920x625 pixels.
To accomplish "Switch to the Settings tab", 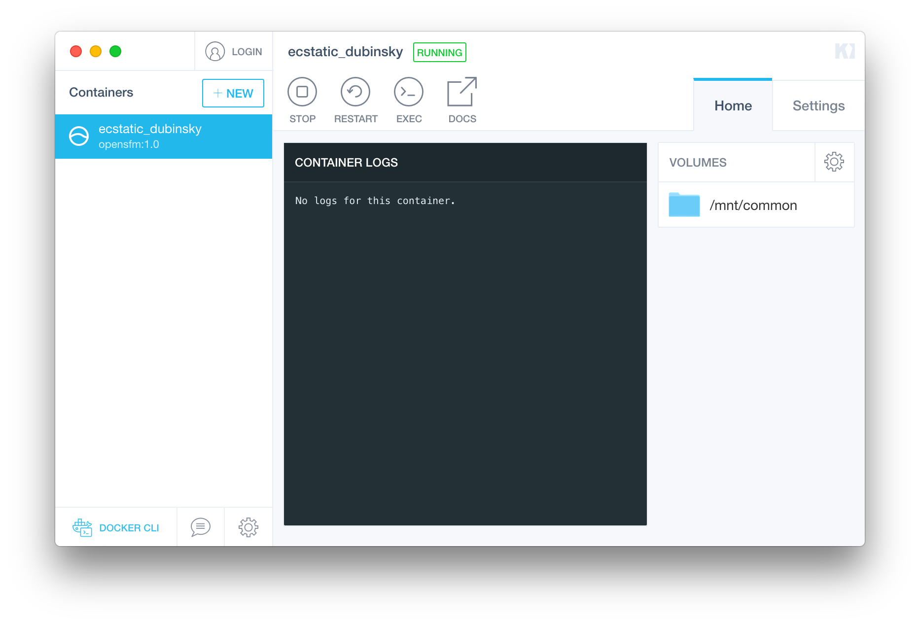I will pos(818,105).
